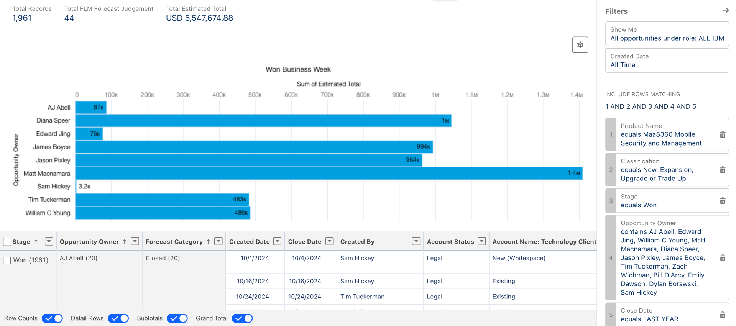Collapse the Filters panel arrow
This screenshot has height=326, width=736.
(725, 11)
